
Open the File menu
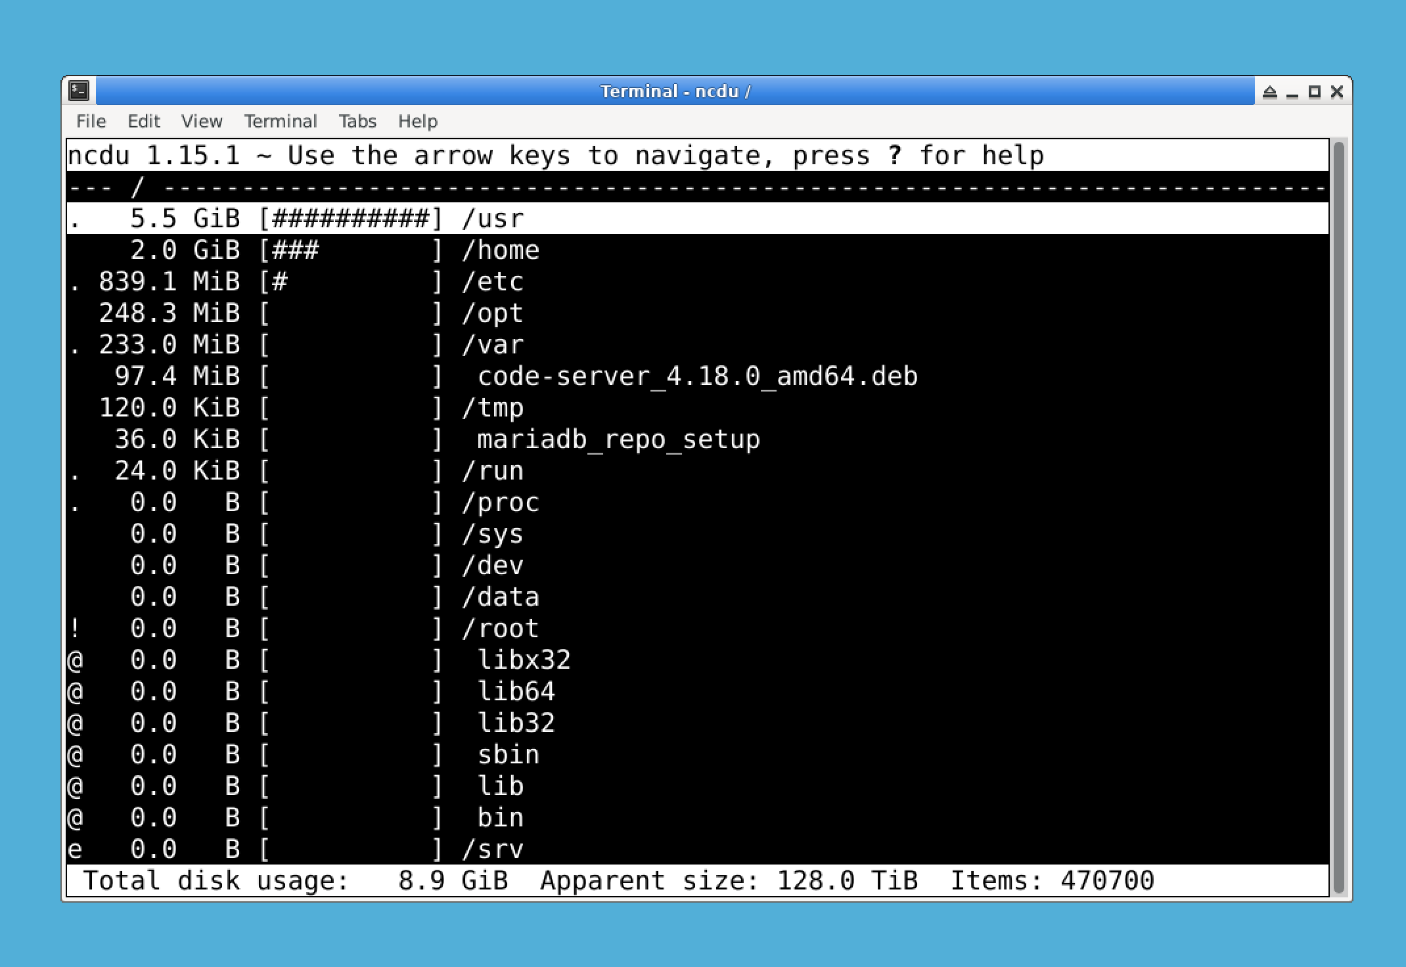[91, 121]
